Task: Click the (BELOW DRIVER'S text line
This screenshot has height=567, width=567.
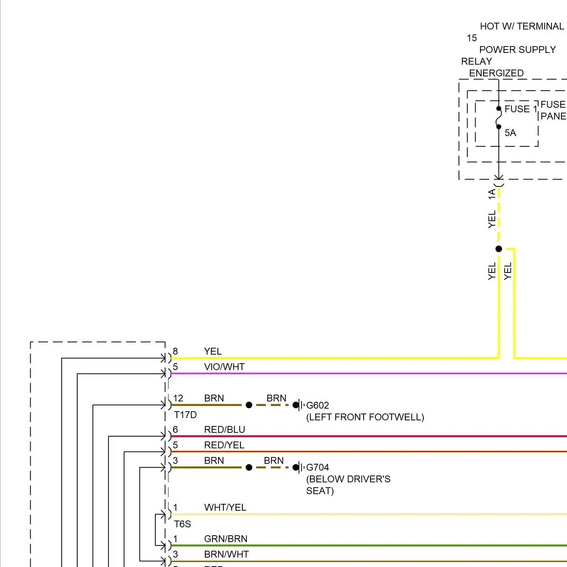Action: pos(348,479)
